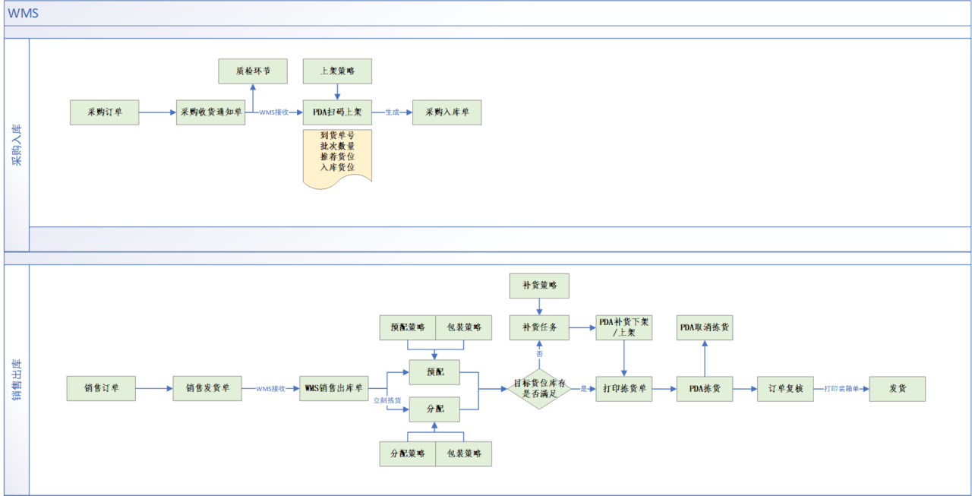Click the 补货任务 box
The height and width of the screenshot is (496, 972).
click(539, 328)
